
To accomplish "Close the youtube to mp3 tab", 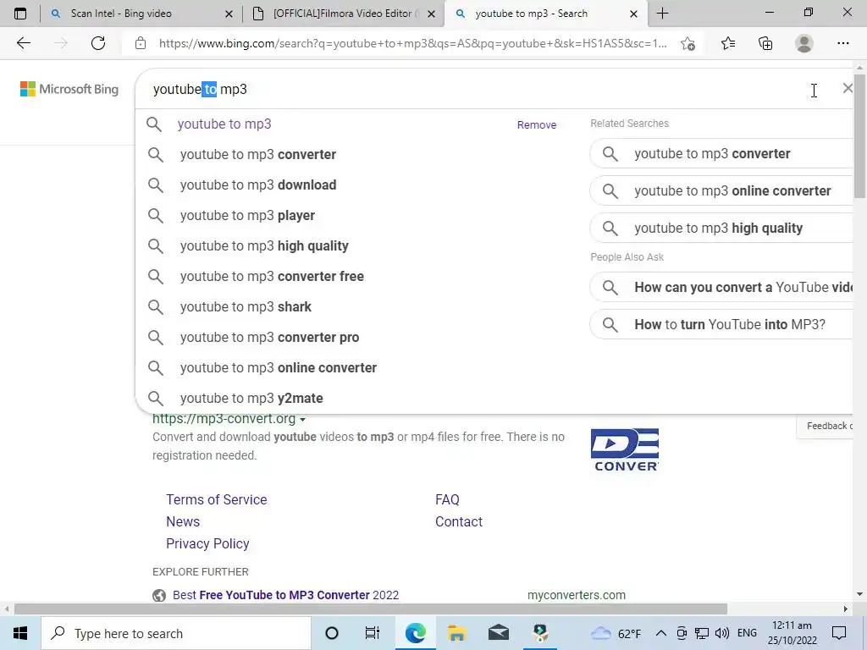I will point(633,14).
